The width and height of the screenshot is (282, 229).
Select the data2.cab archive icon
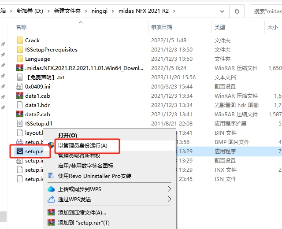point(20,114)
